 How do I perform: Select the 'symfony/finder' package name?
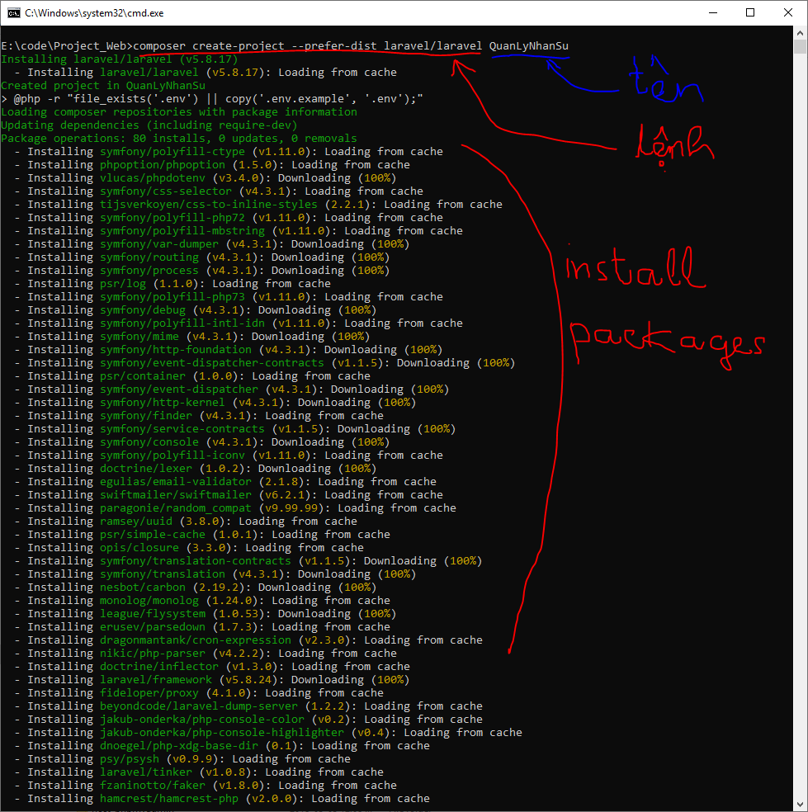click(146, 416)
